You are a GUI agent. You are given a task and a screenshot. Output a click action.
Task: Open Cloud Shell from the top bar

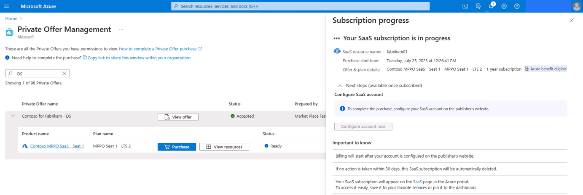465,6
